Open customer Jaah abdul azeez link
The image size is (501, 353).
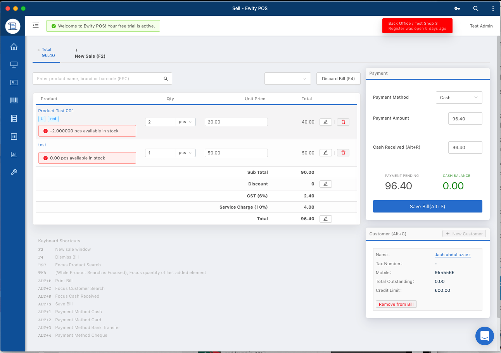(453, 255)
